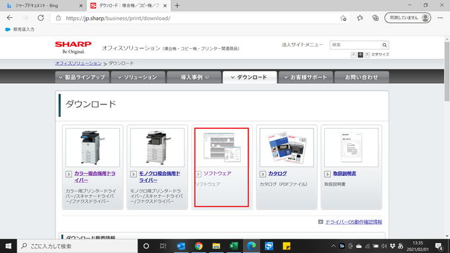
Task: Reload the page with the refresh icon
Action: point(41,18)
